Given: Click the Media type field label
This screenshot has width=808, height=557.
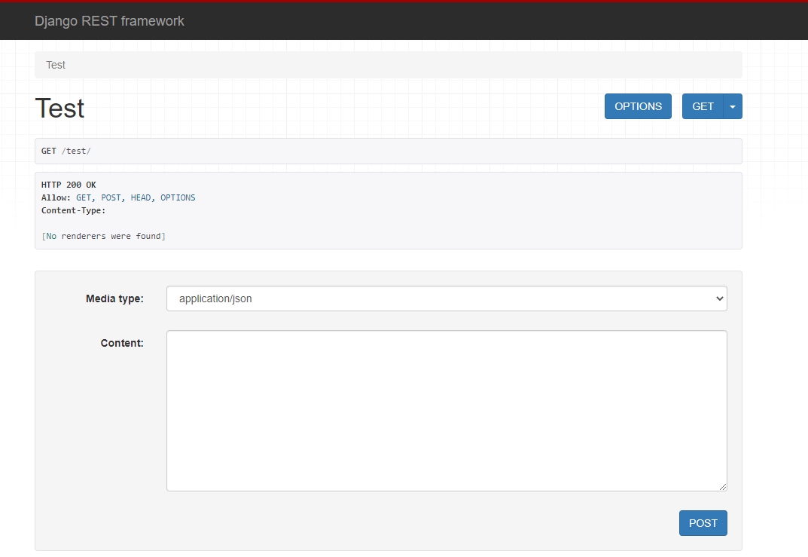Looking at the screenshot, I should (x=114, y=298).
